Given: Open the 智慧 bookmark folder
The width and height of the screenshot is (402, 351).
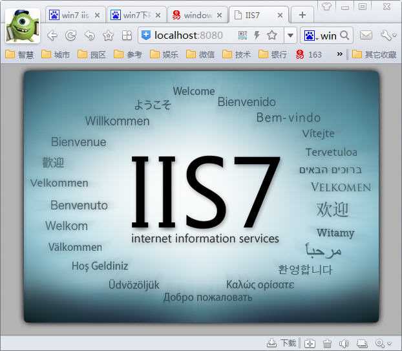Looking at the screenshot, I should click(x=20, y=54).
